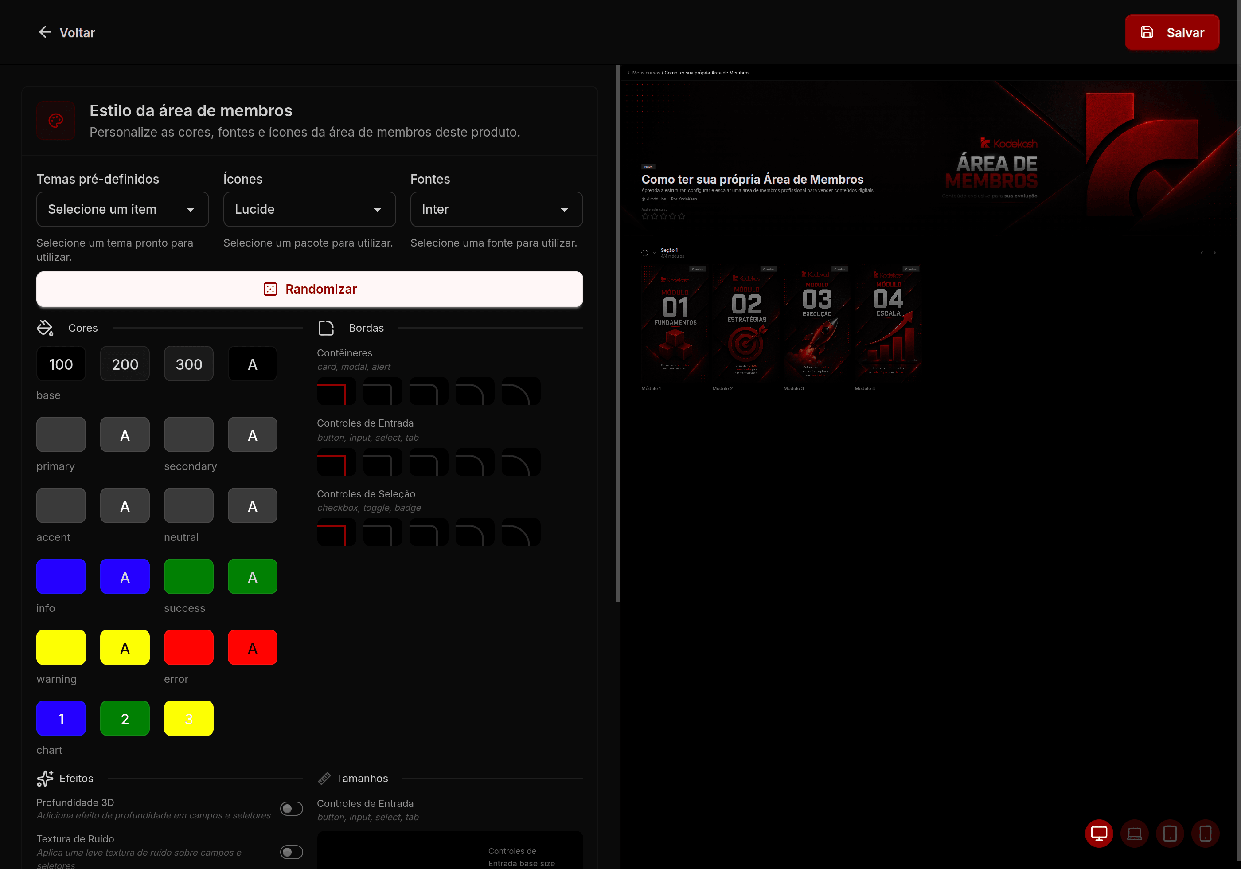Choose the secondary color swatch
1241x869 pixels.
click(189, 435)
